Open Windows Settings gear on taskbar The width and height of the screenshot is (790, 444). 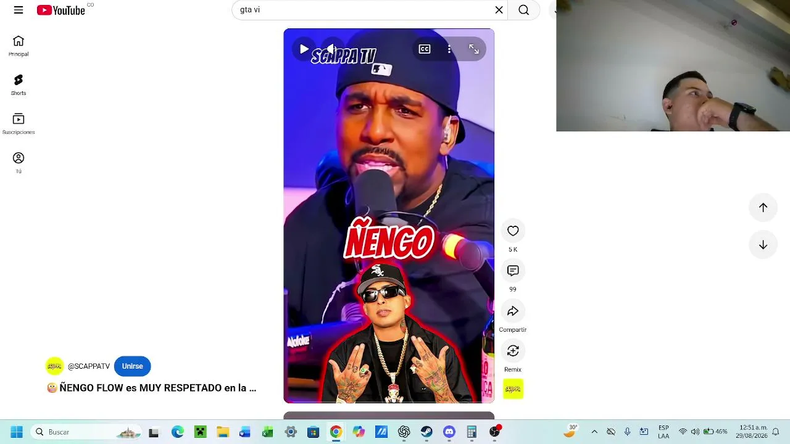pyautogui.click(x=291, y=432)
